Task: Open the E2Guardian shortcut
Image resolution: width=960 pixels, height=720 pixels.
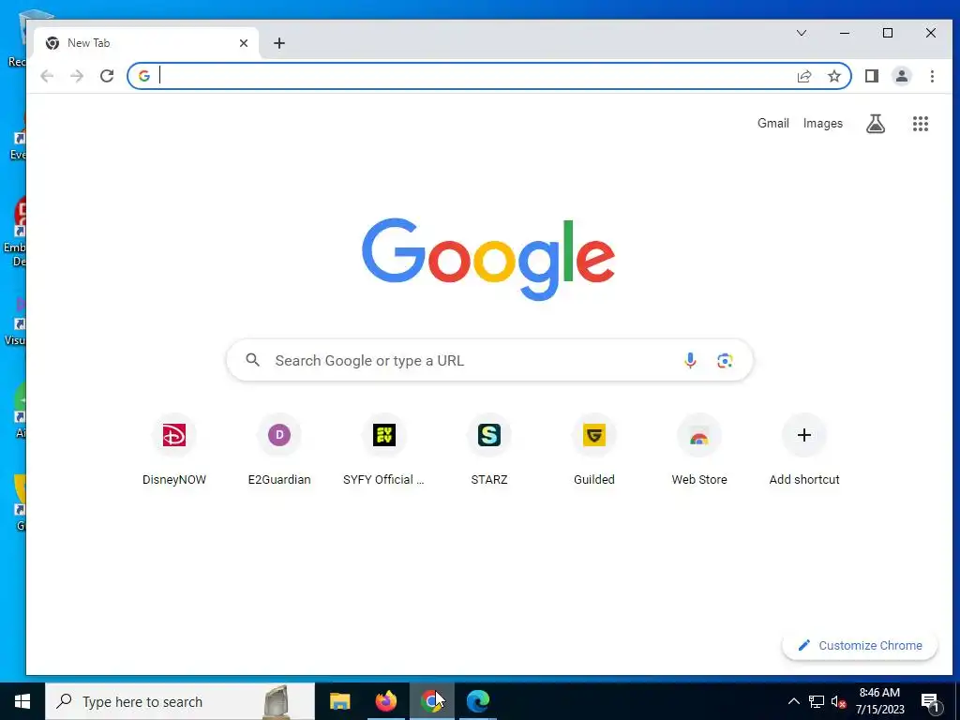Action: click(x=279, y=449)
